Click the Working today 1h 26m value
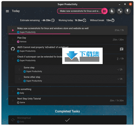 [79, 20]
